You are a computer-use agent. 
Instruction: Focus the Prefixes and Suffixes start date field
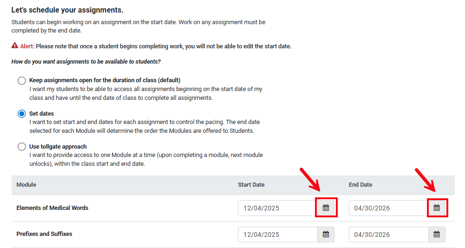click(277, 235)
